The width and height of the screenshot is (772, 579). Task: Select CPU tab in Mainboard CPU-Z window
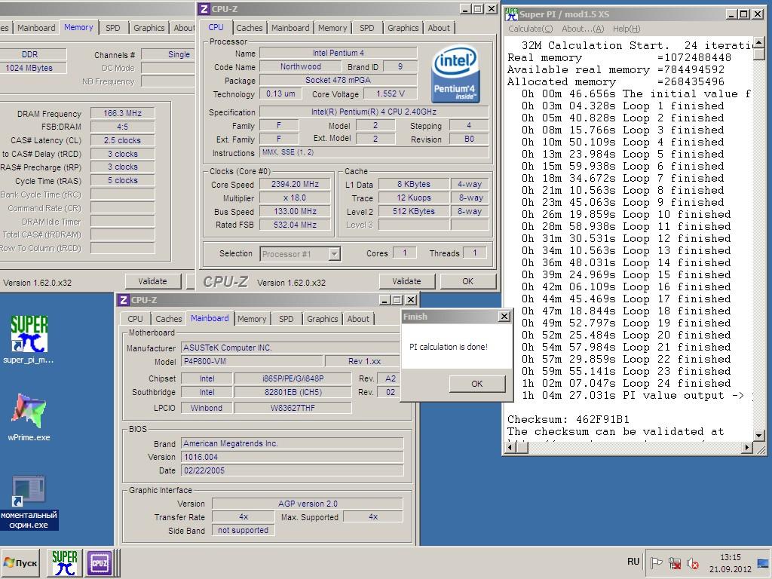click(x=135, y=319)
